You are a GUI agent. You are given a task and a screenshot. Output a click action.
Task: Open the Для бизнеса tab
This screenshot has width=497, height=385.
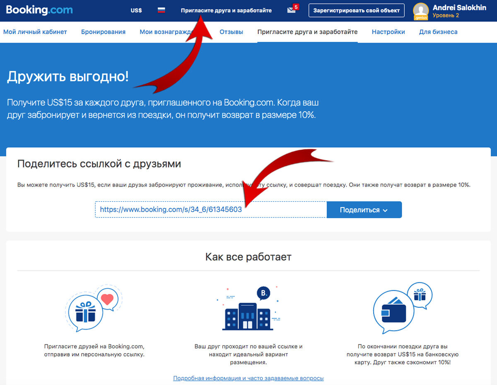click(x=438, y=32)
